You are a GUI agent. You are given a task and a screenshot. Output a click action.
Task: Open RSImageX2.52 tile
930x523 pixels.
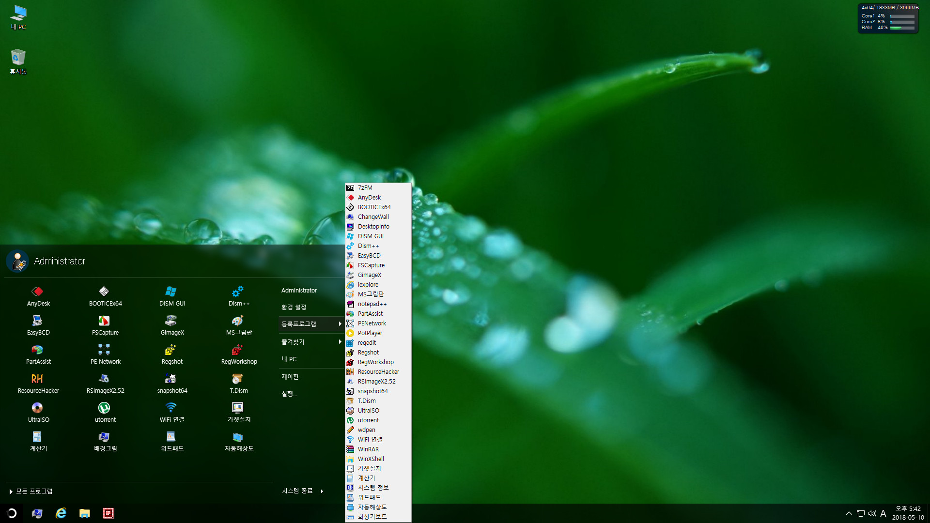[105, 384]
